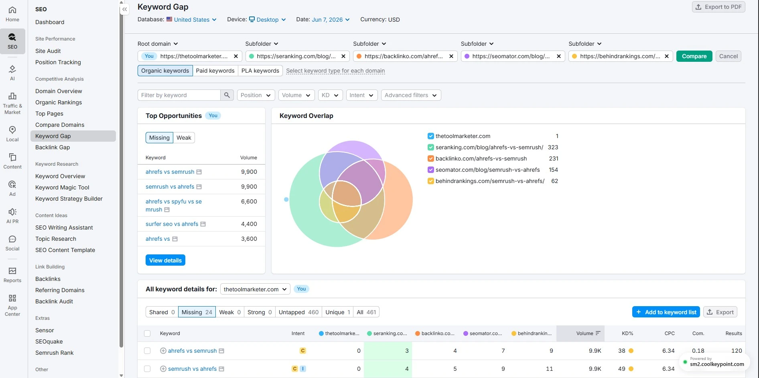759x378 pixels.
Task: Switch Top Opportunities to Weak
Action: tap(184, 138)
